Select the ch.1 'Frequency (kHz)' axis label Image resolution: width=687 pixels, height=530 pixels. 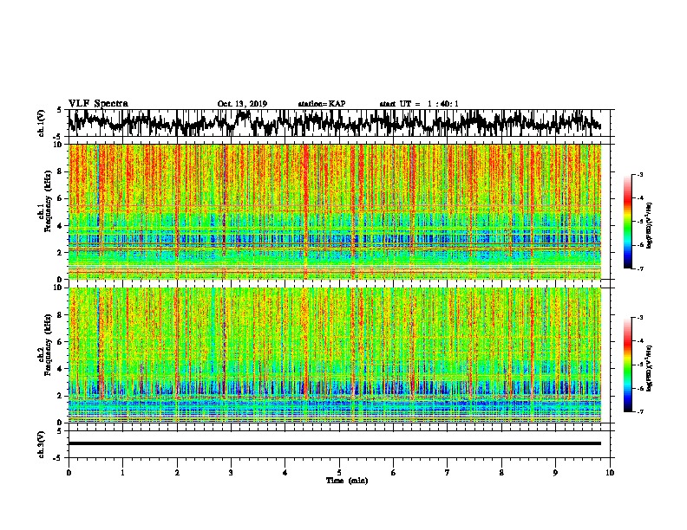(48, 203)
